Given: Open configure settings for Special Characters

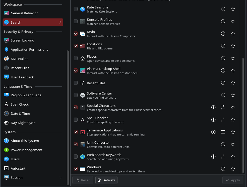Looking at the screenshot, I should 223,107.
